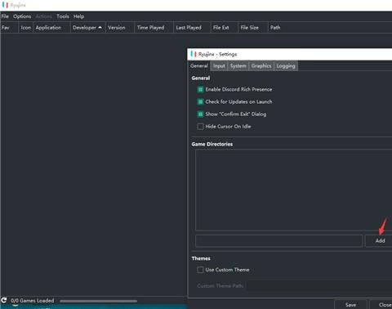Sort by the File Ext column header
Screen dimensions: 392x309
tap(225, 28)
